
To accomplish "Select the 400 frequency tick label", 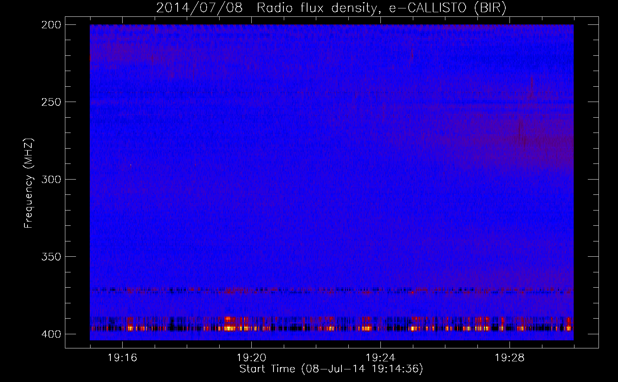I will (51, 334).
